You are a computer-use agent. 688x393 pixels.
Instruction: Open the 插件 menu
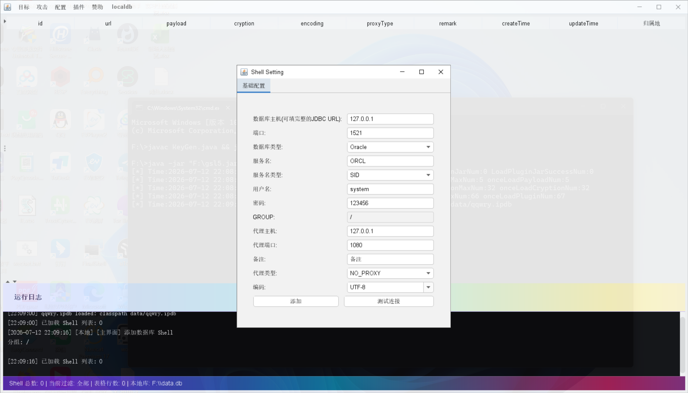click(x=79, y=7)
